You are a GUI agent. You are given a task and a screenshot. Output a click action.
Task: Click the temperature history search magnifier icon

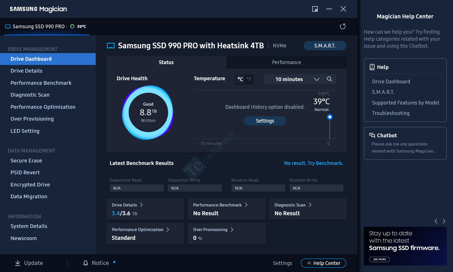[329, 79]
